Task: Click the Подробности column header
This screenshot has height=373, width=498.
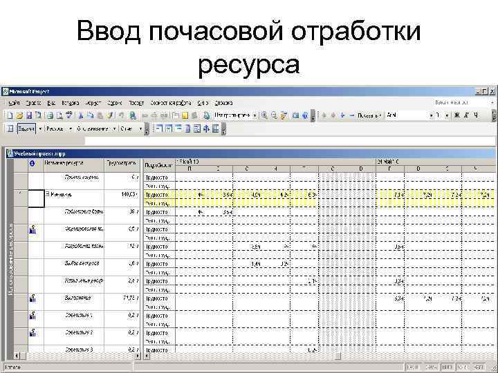Action: click(159, 165)
